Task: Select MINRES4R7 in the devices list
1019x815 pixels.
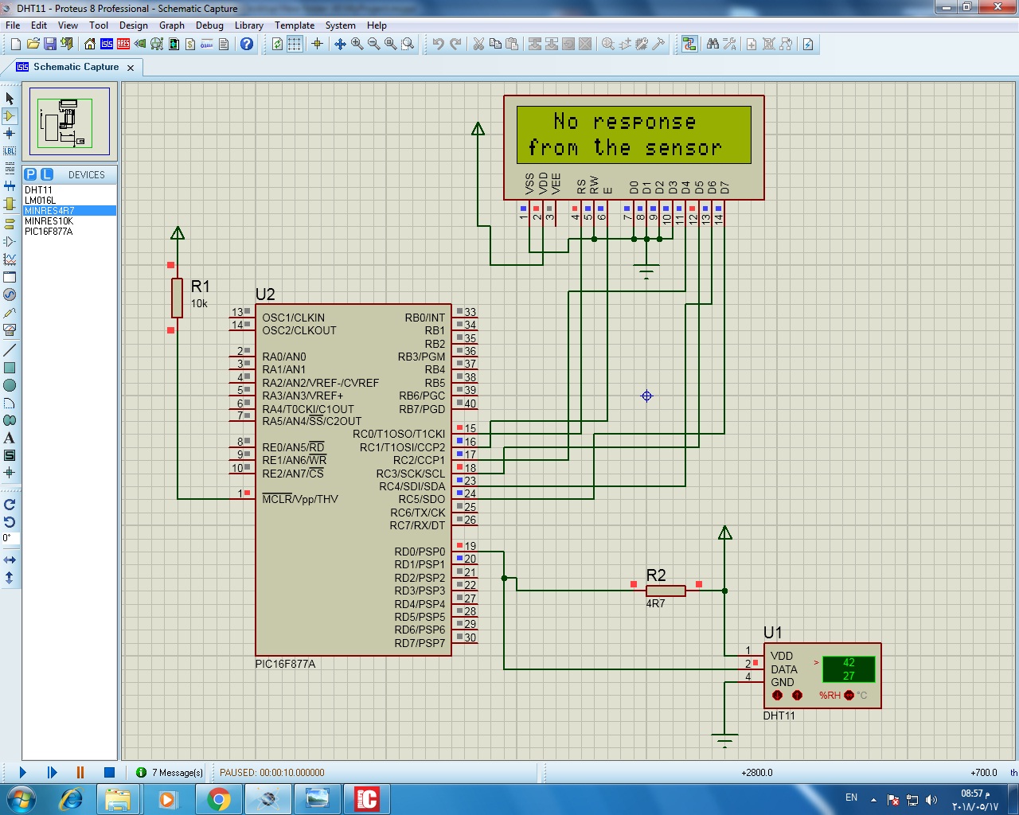Action: point(69,210)
